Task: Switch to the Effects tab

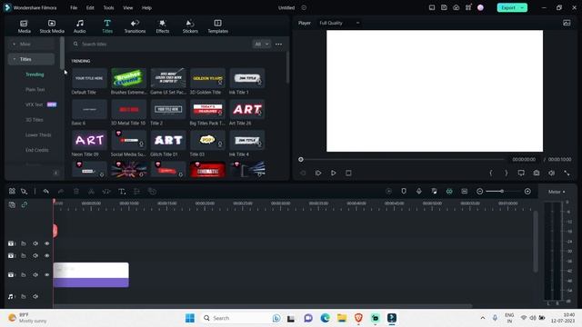Action: [163, 26]
